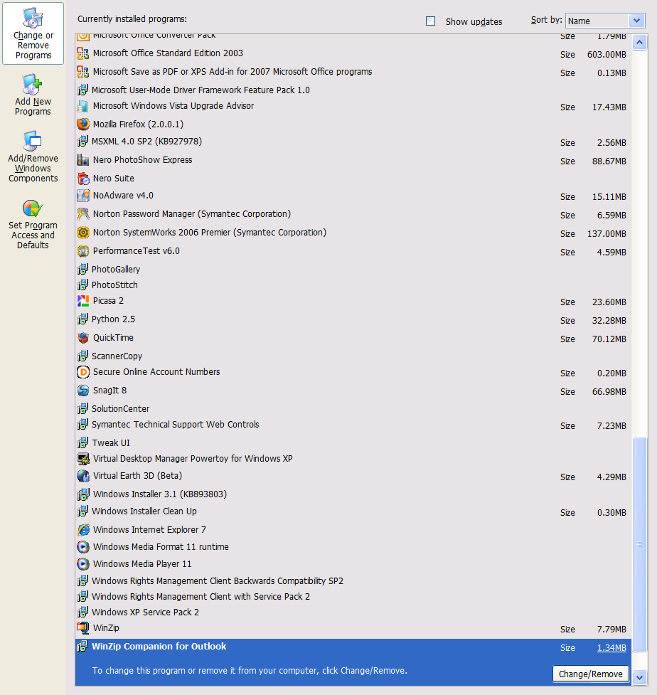Select the PhotoStitch entry
The height and width of the screenshot is (695, 657).
(x=353, y=285)
